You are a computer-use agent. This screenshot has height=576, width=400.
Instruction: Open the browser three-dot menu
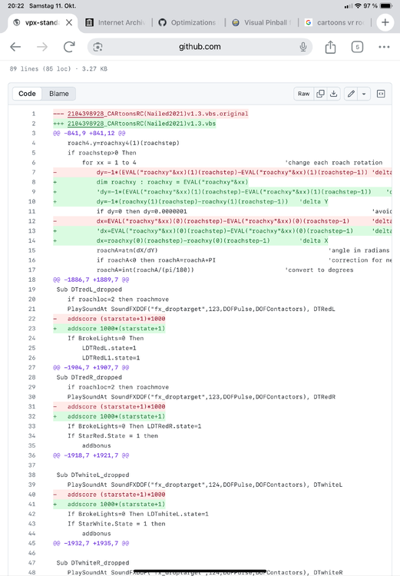click(384, 47)
